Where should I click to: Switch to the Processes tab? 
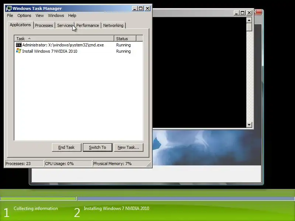[x=44, y=25]
